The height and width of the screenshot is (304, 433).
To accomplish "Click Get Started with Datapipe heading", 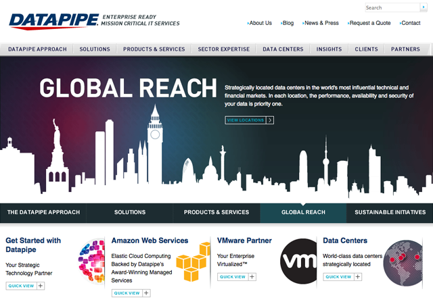I will pyautogui.click(x=33, y=245).
